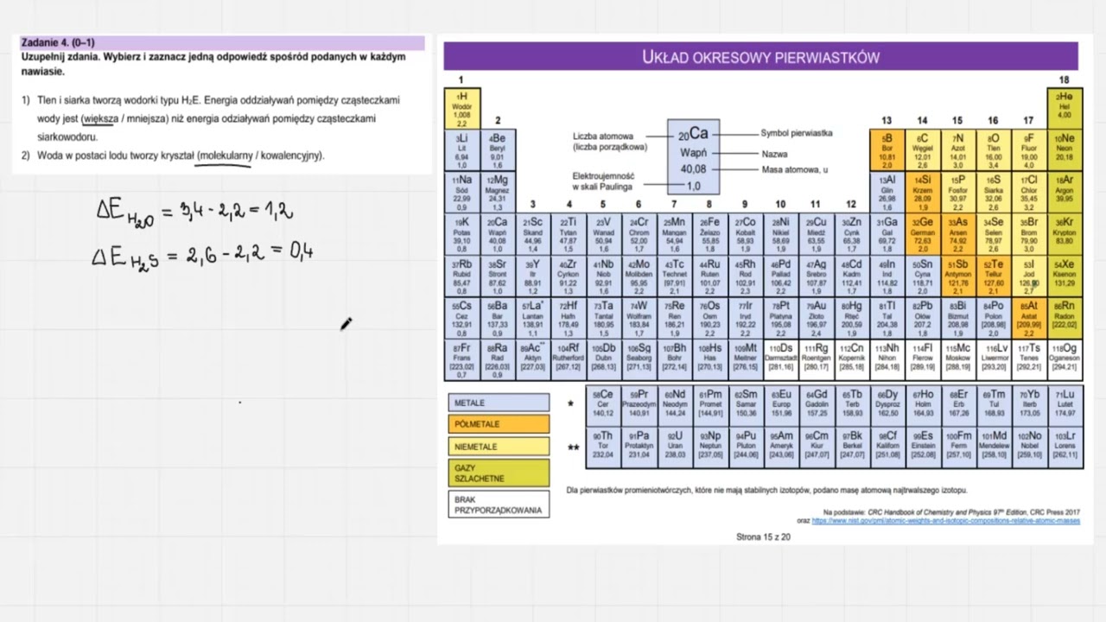Viewport: 1106px width, 622px height.
Task: Click the Oganeson (Og) element cell
Action: pyautogui.click(x=1065, y=360)
